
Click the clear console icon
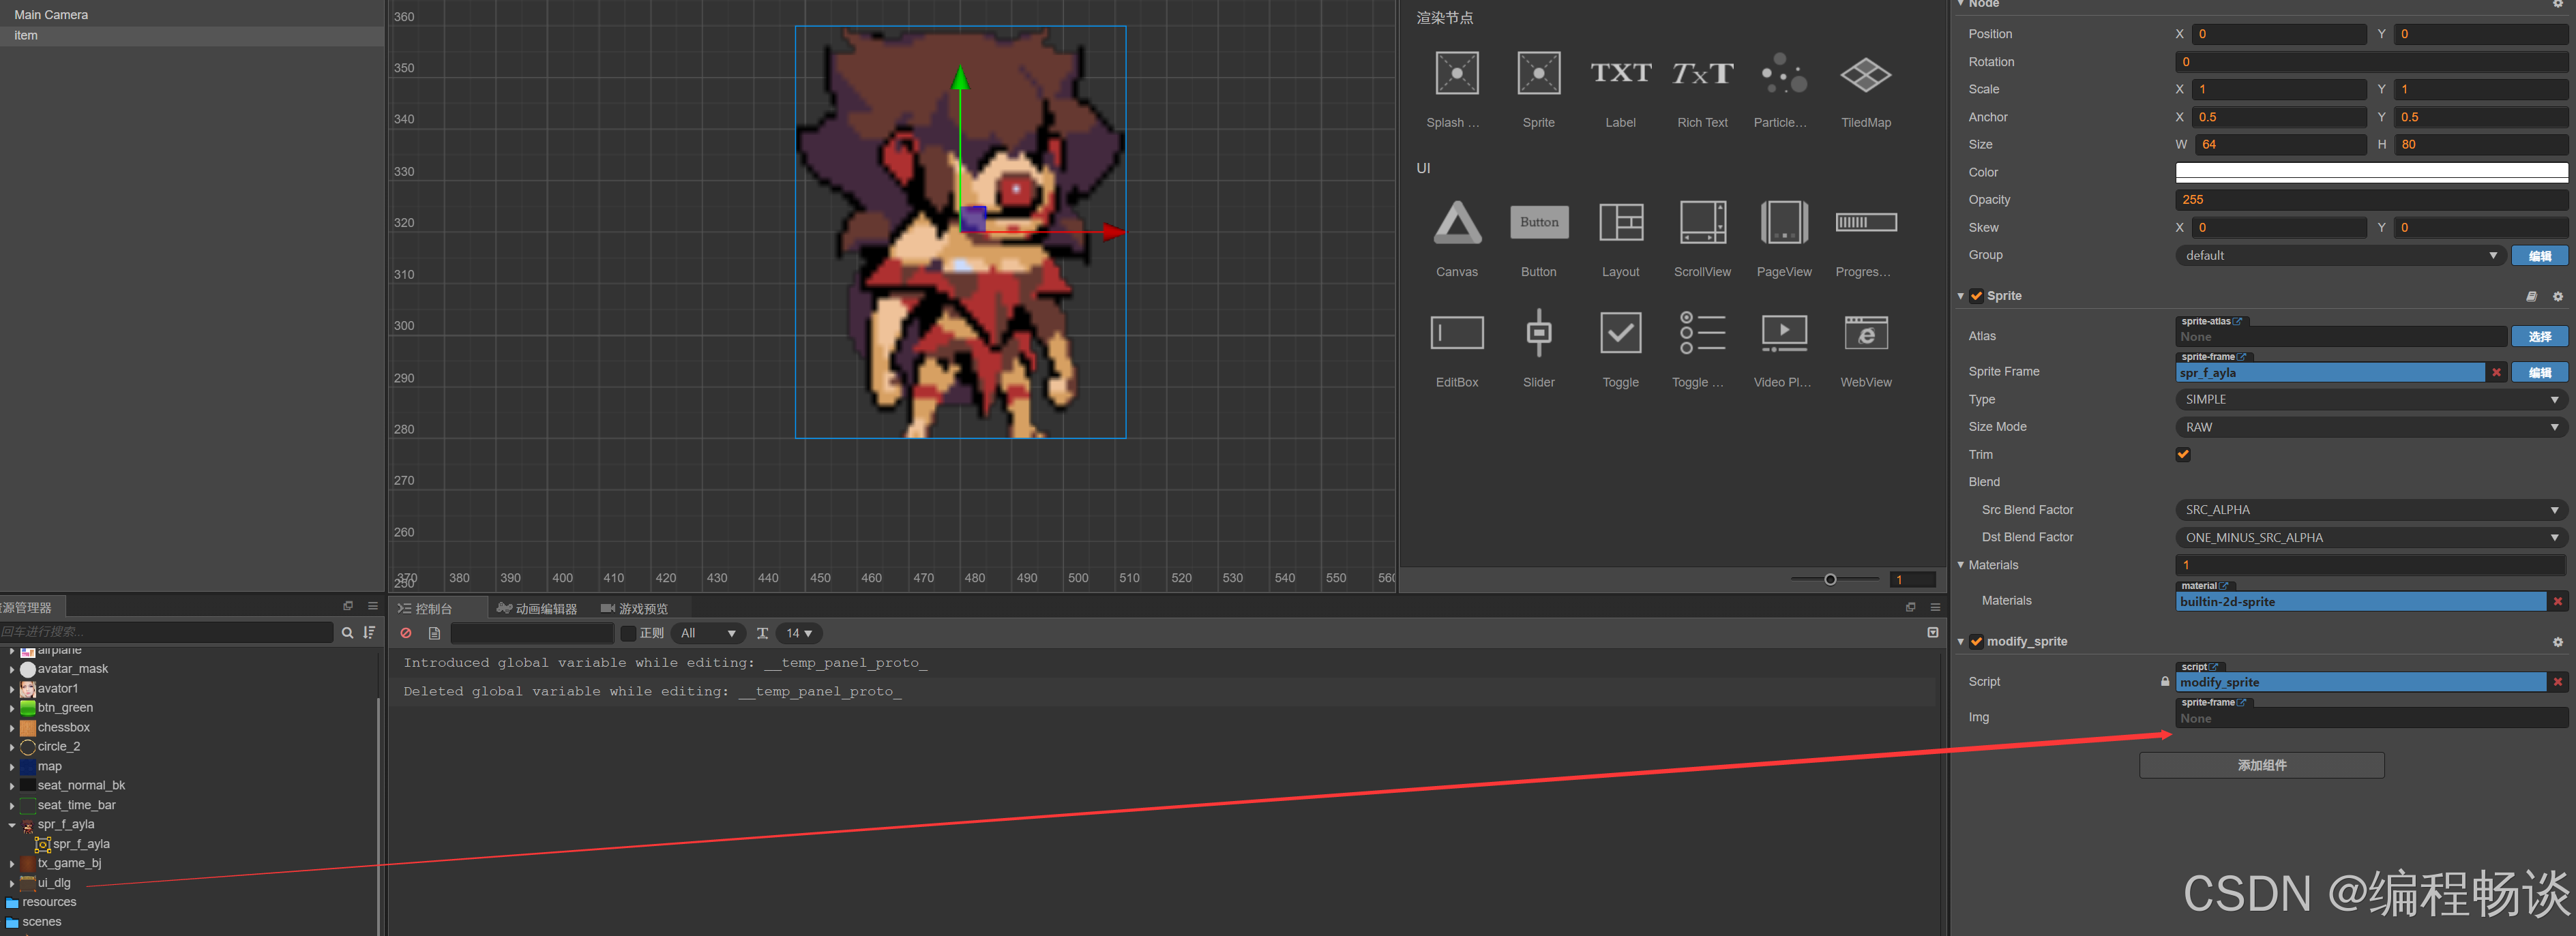[x=406, y=633]
